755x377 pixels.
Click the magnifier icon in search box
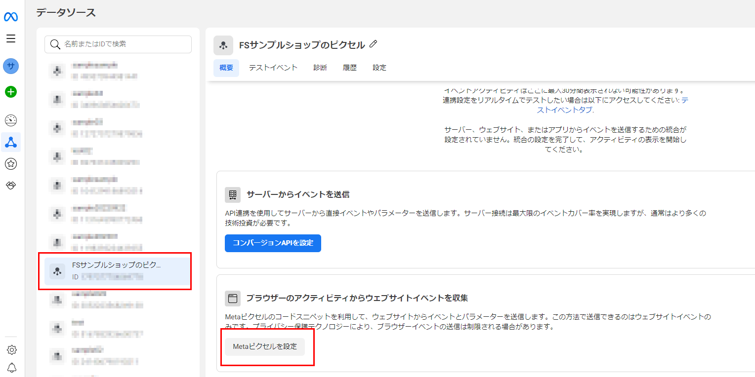coord(55,44)
